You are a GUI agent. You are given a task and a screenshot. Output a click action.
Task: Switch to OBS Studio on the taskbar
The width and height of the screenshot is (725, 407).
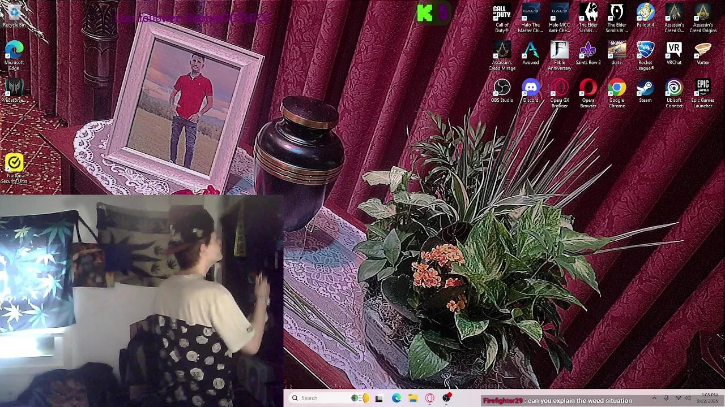point(447,399)
